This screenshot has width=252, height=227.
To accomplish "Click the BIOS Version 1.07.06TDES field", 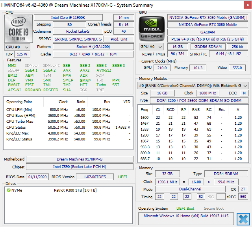I will click(x=95, y=177).
